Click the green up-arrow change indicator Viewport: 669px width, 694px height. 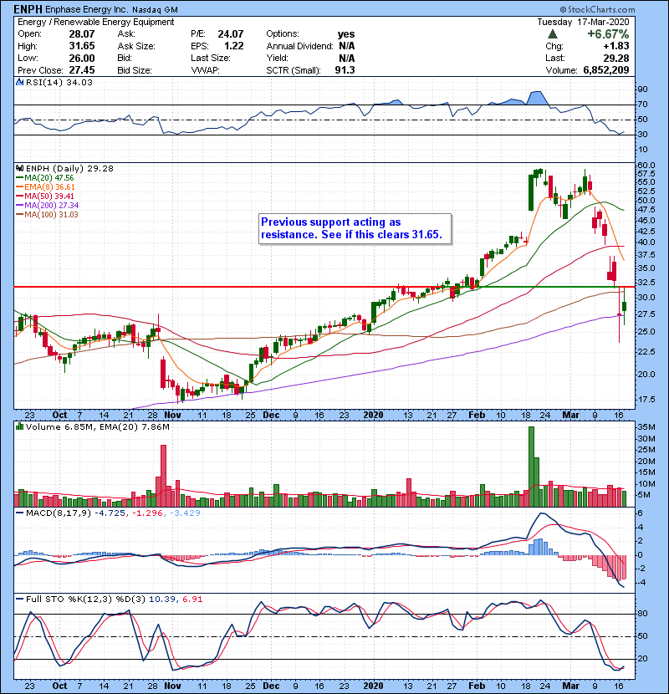[x=552, y=34]
